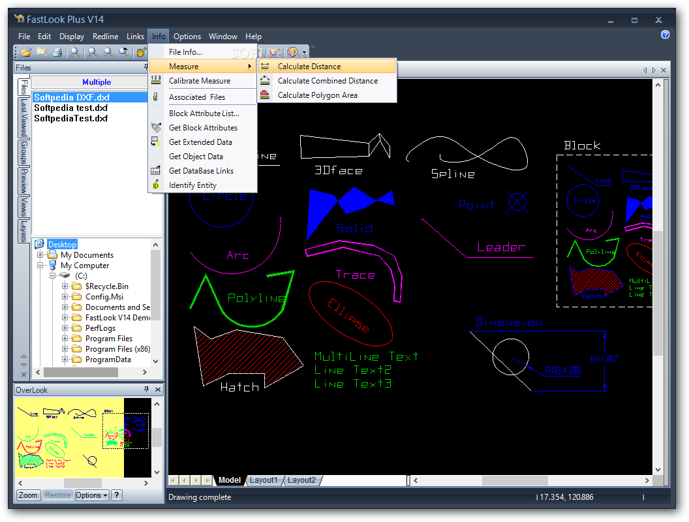
Task: Click the drawing area vertical scrollbar thumb
Action: [x=658, y=292]
